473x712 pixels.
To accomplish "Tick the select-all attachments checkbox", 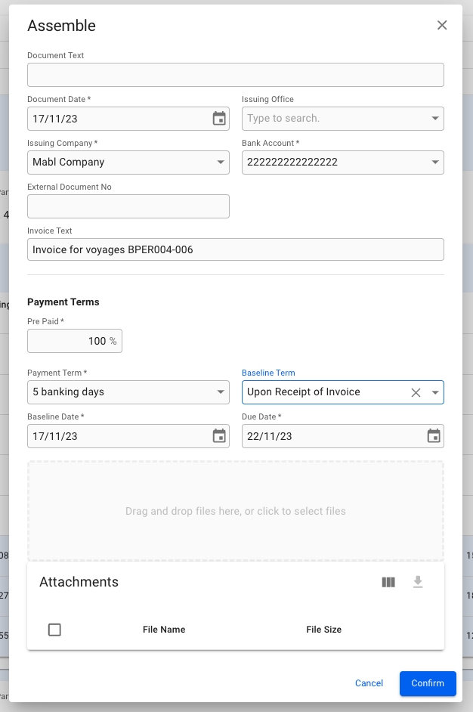I will click(54, 630).
